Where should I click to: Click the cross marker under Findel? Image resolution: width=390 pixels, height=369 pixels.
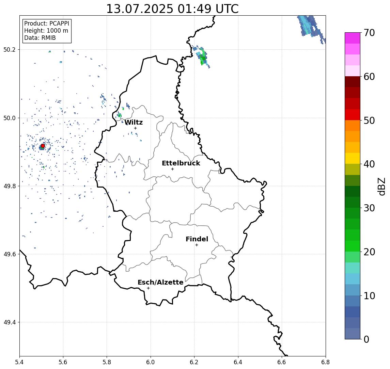pos(197,245)
